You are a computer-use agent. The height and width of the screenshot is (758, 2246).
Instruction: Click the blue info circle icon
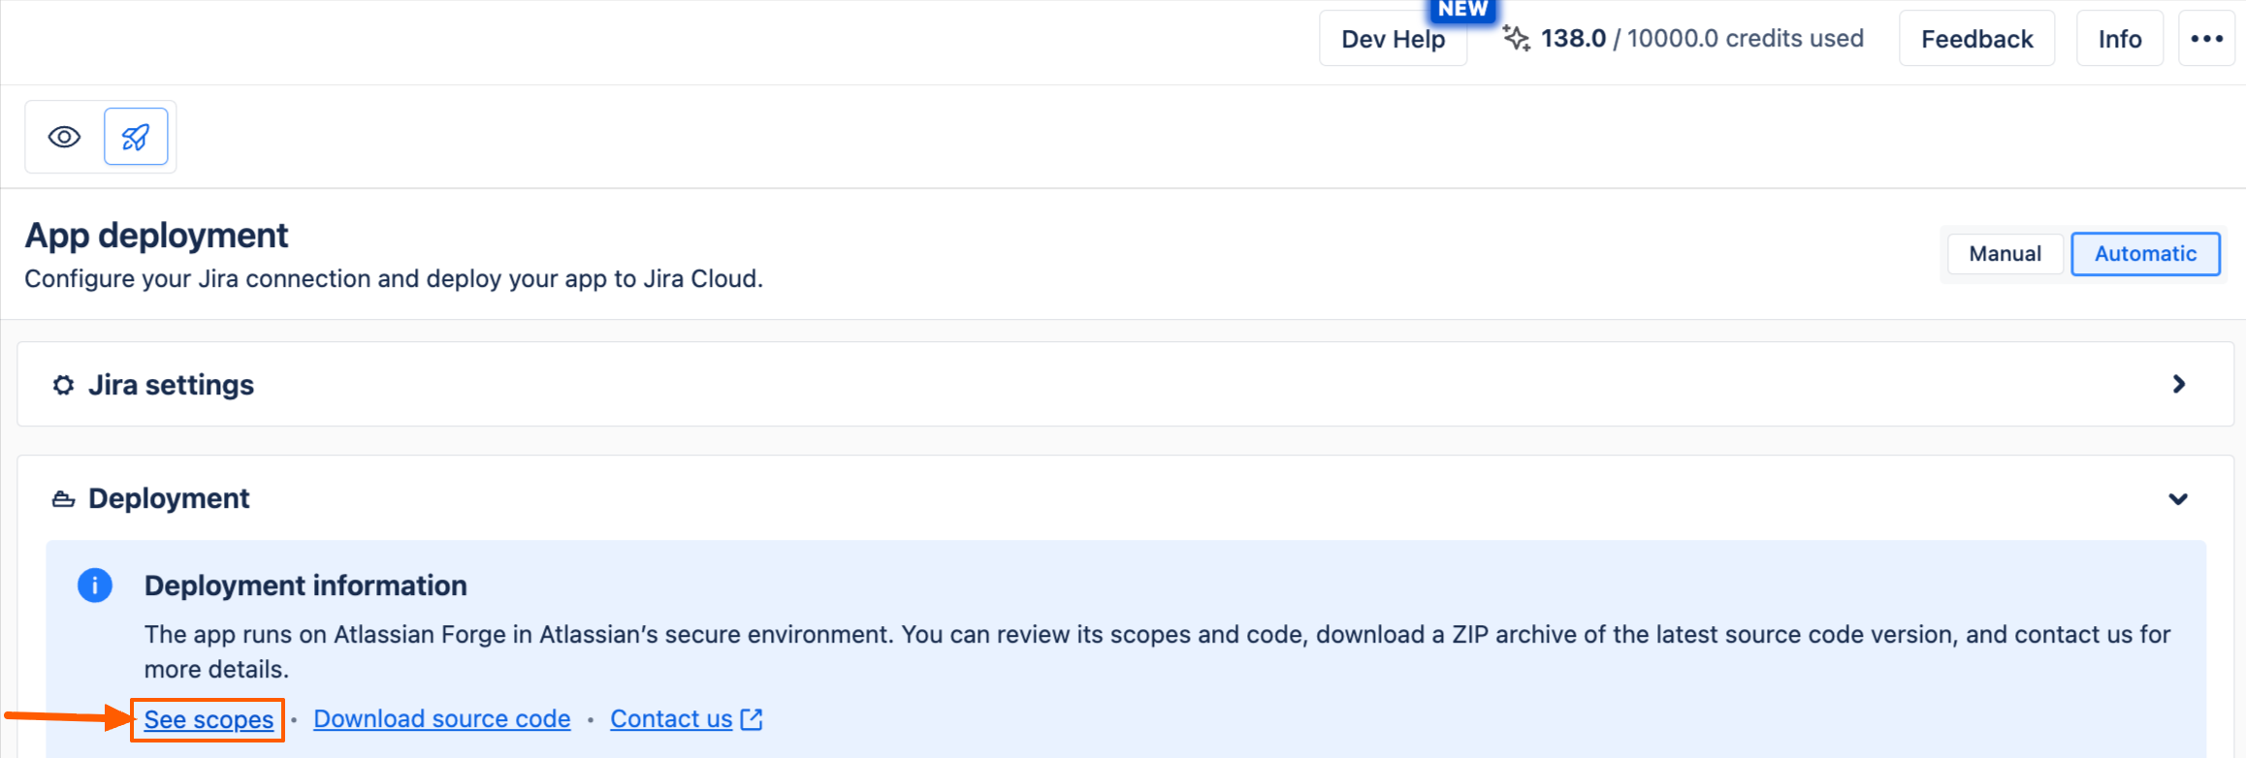[95, 585]
